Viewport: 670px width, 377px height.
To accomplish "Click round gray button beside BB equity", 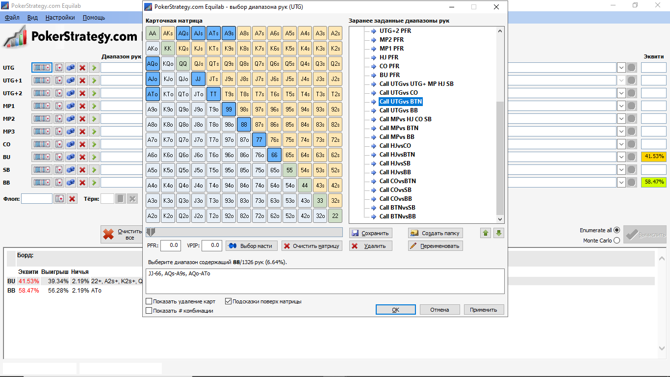I will tap(632, 182).
